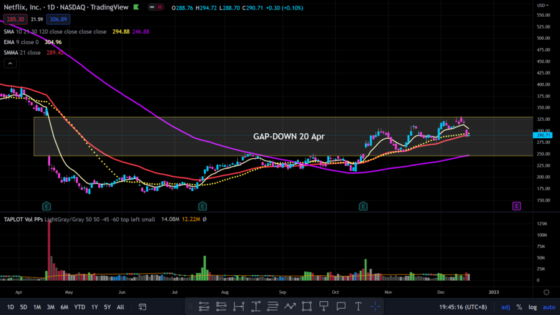Select the 1Y time range
This screenshot has width=560, height=315.
coord(95,307)
